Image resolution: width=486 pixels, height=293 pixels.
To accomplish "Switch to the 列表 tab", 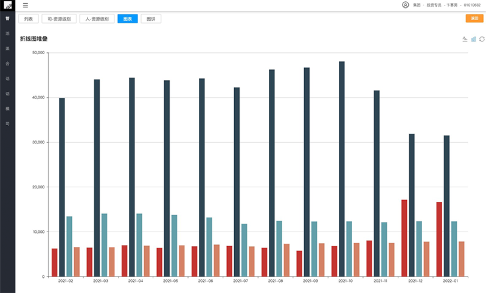I will pyautogui.click(x=29, y=19).
